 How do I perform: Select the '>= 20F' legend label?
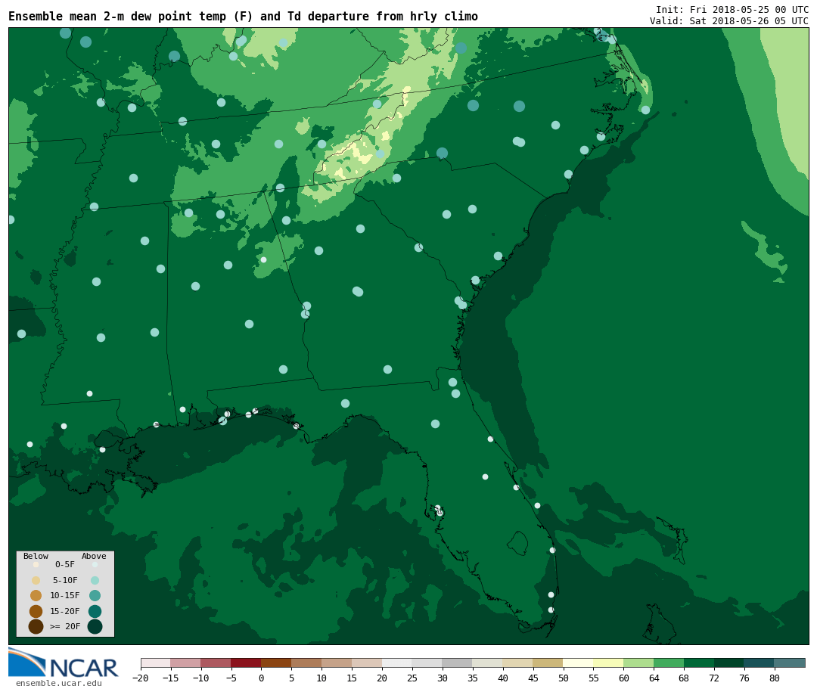[65, 626]
